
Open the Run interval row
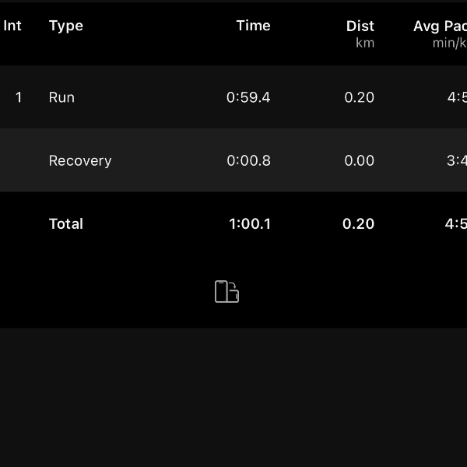[x=233, y=97]
